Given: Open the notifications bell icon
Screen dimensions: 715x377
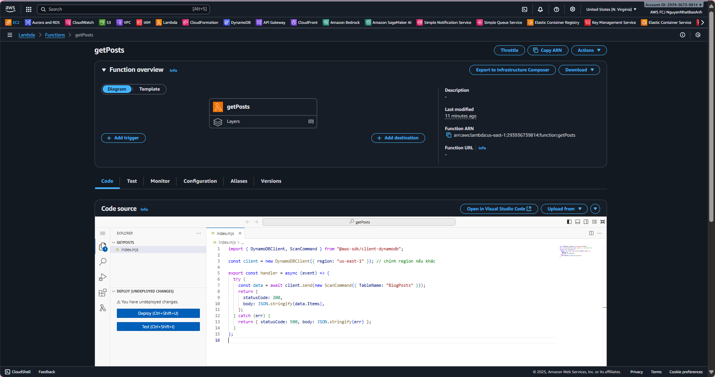Looking at the screenshot, I should tap(540, 10).
